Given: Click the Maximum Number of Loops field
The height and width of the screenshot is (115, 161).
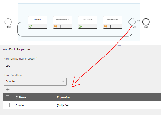Looking at the screenshot, I should [37, 66].
